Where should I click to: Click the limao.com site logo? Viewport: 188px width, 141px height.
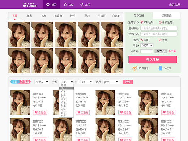click(x=29, y=5)
